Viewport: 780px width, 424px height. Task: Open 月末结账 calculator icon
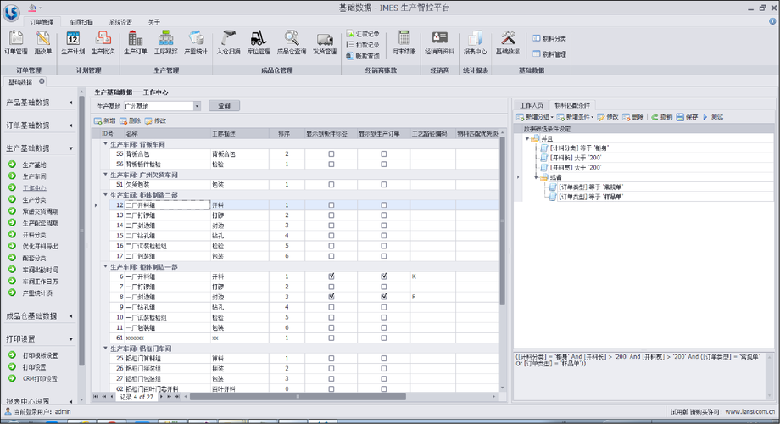tap(404, 42)
